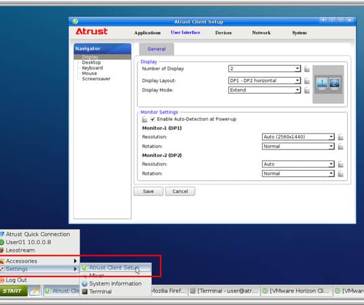The height and width of the screenshot is (305, 364).
Task: Click the Atrust logo
Action: coord(91,31)
